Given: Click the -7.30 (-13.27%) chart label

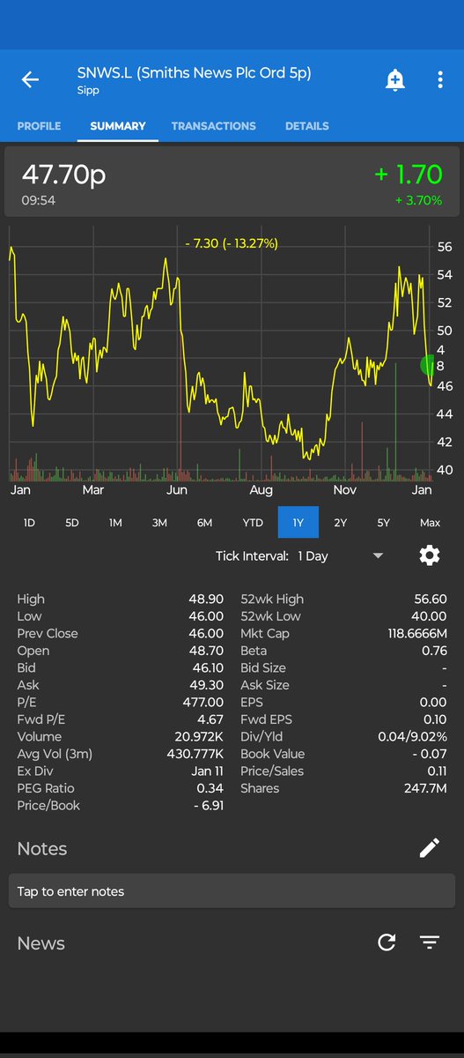Looking at the screenshot, I should coord(232,243).
